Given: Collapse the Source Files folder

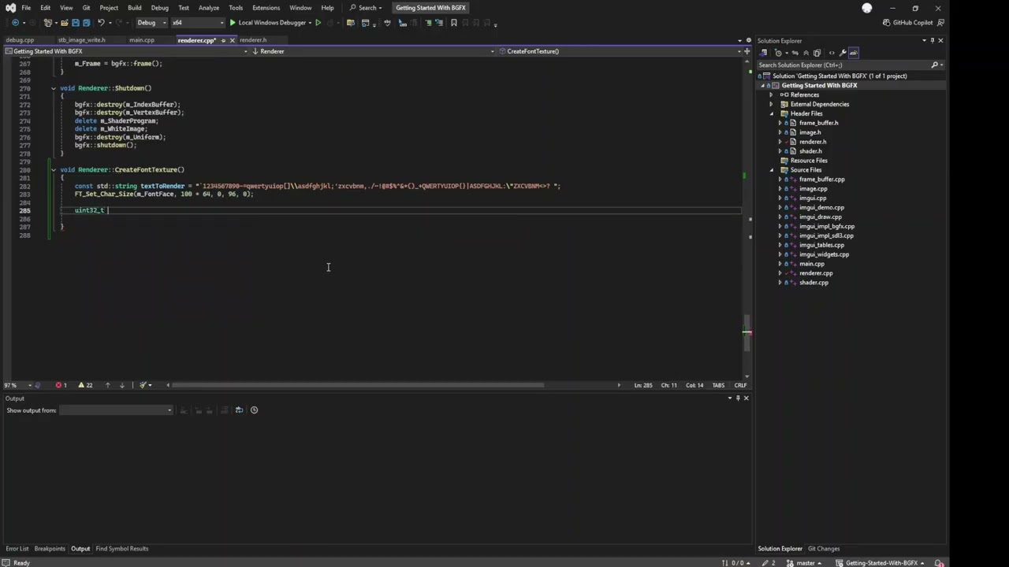Looking at the screenshot, I should pyautogui.click(x=772, y=170).
